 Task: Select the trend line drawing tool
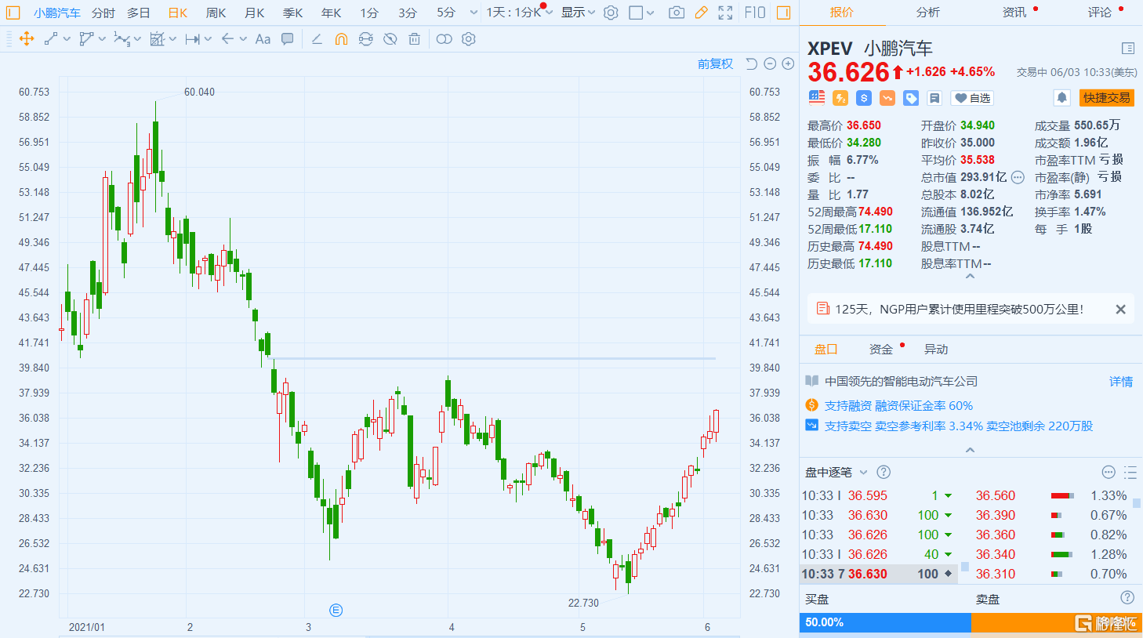[x=51, y=39]
